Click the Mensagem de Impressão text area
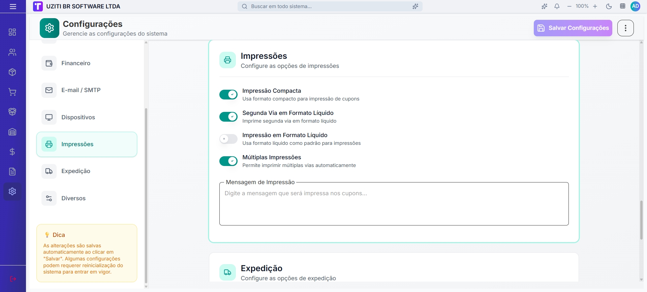This screenshot has height=292, width=647. (394, 204)
